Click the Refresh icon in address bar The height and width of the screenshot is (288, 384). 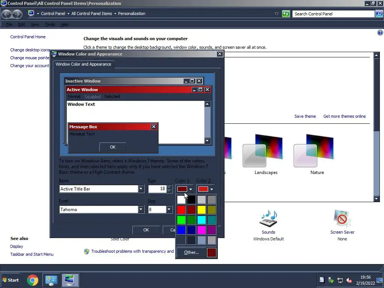point(286,14)
